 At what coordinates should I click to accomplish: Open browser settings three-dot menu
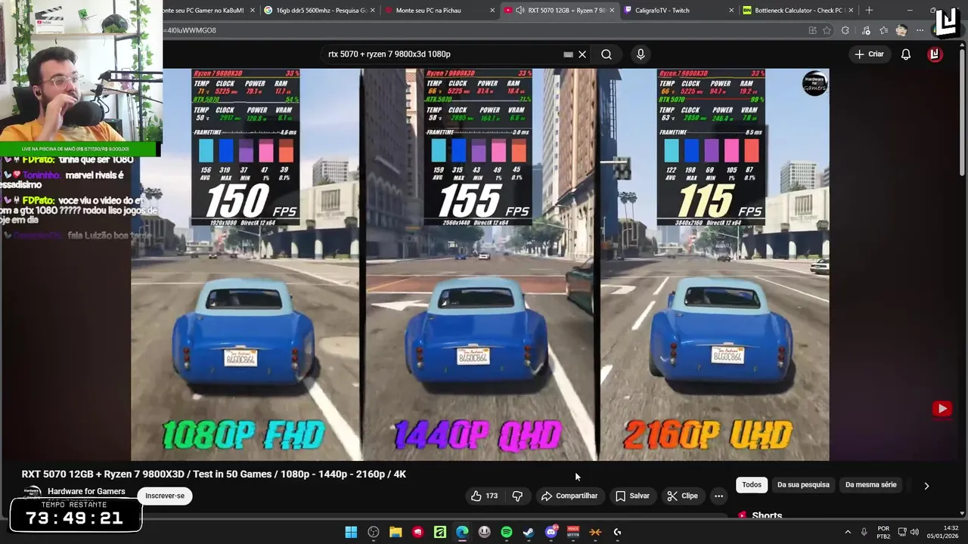tap(920, 30)
